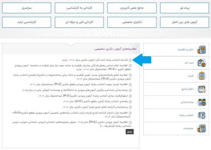
Task: Open the آزمون های بین الملل category
Action: coord(185,22)
